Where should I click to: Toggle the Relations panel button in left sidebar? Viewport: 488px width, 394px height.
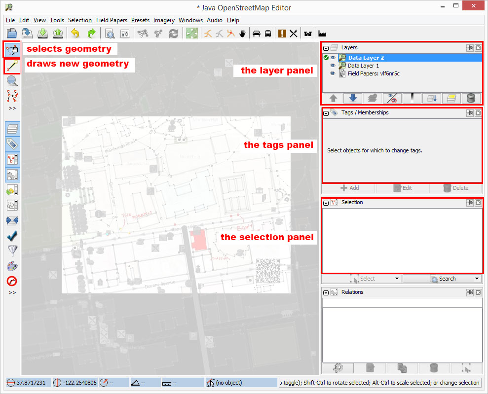point(12,175)
